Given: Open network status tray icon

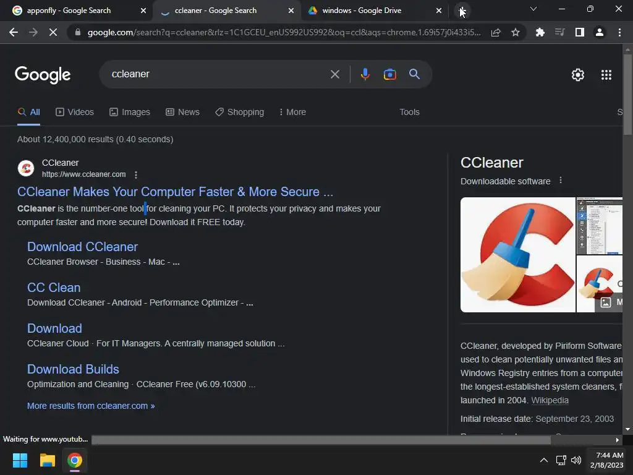Looking at the screenshot, I should click(561, 460).
